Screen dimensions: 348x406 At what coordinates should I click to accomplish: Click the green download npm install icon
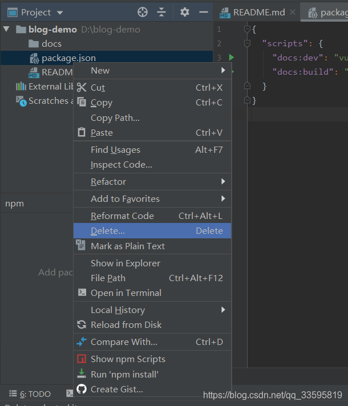82,373
